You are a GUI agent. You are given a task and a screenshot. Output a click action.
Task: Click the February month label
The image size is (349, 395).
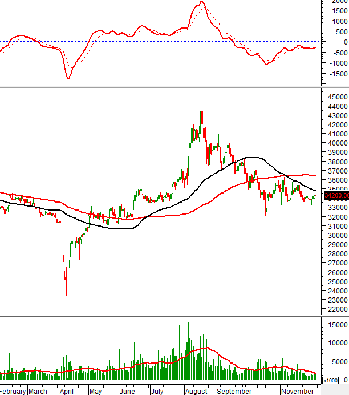click(13, 391)
